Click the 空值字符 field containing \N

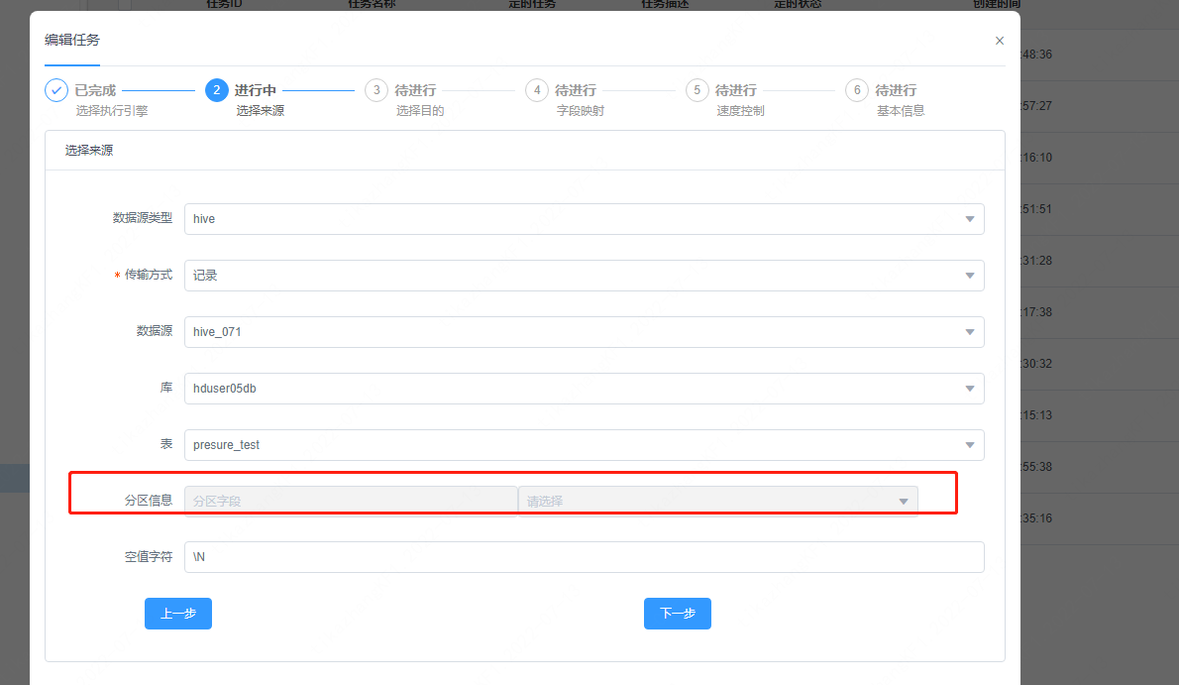[585, 556]
